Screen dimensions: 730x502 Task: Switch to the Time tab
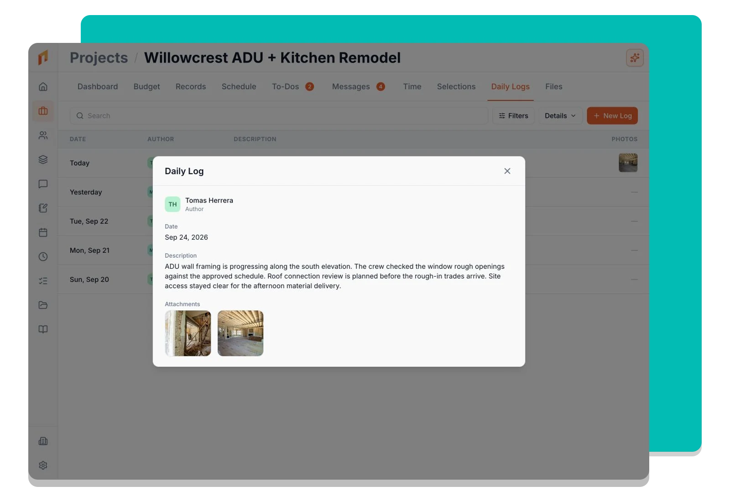coord(412,87)
